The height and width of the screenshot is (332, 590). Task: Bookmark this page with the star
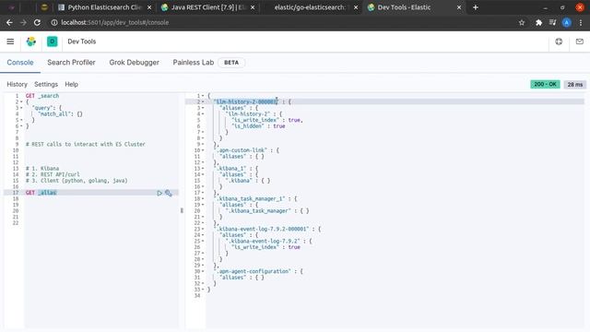click(522, 22)
